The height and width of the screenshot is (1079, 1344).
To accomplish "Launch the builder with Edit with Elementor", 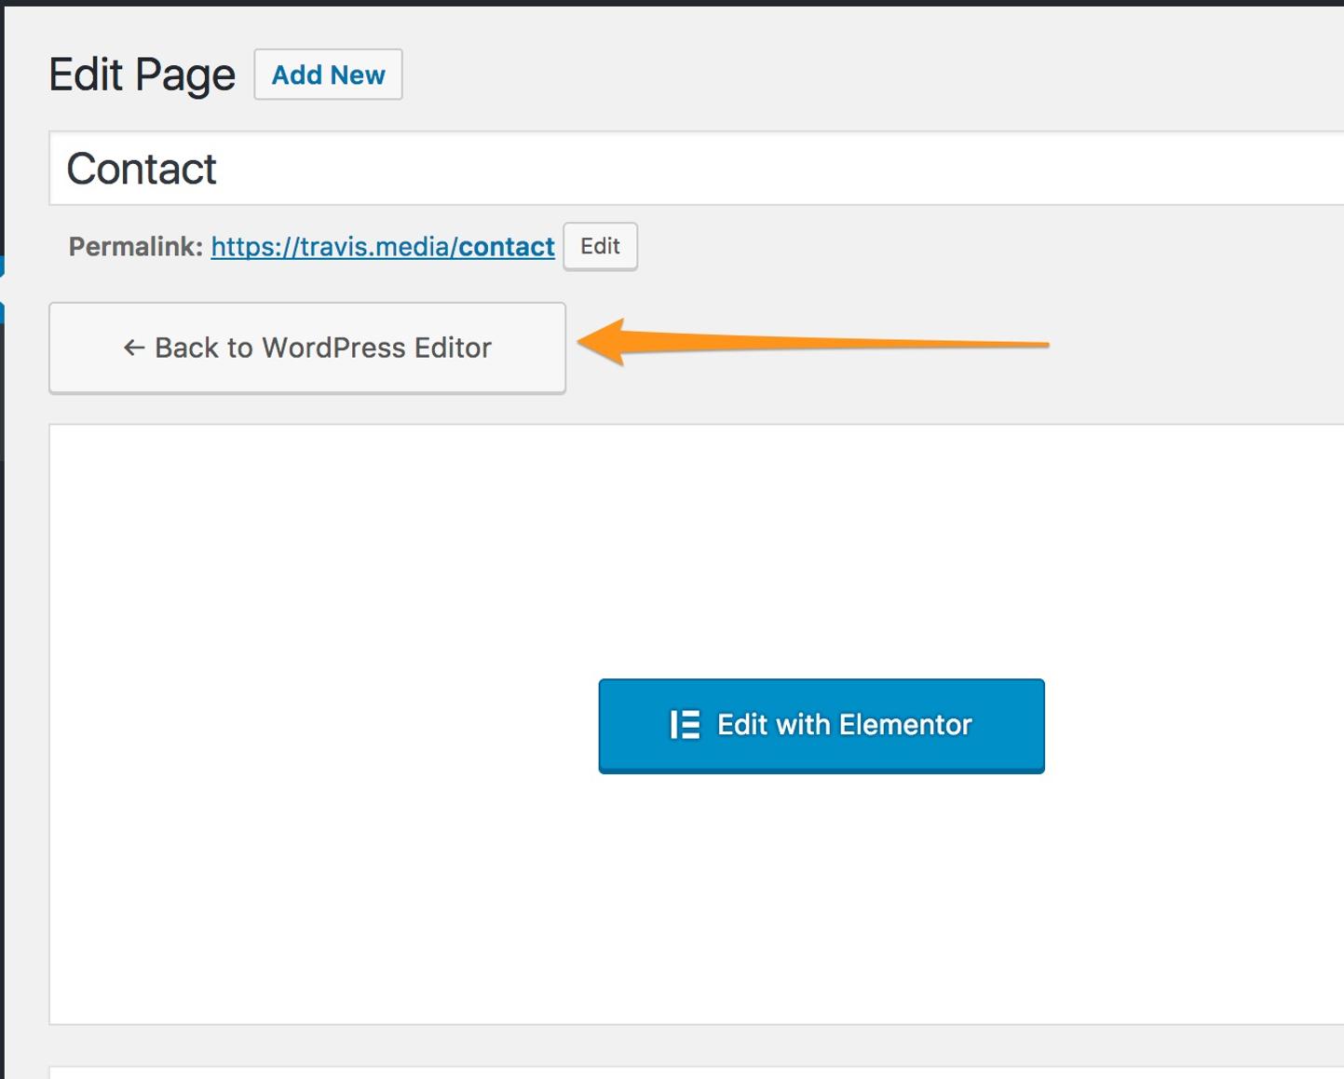I will click(x=821, y=726).
